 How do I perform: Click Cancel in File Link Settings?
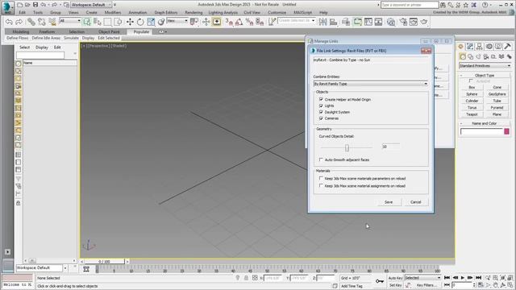416,202
